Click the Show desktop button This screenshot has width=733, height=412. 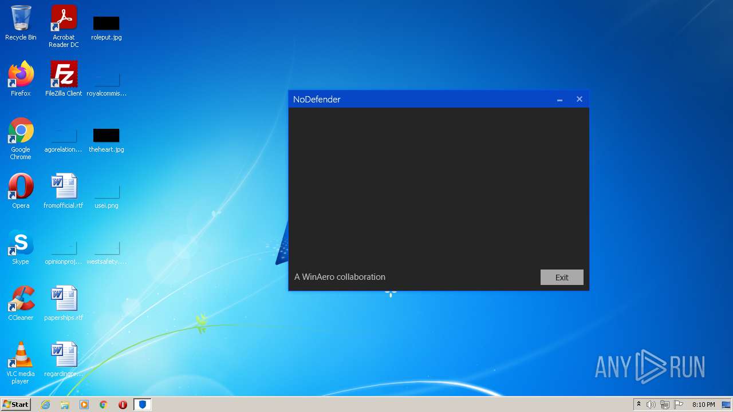pos(726,405)
